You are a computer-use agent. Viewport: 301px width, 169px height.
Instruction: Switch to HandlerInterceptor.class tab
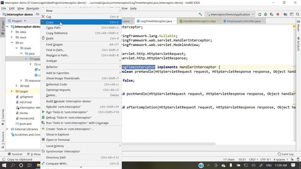click(199, 21)
